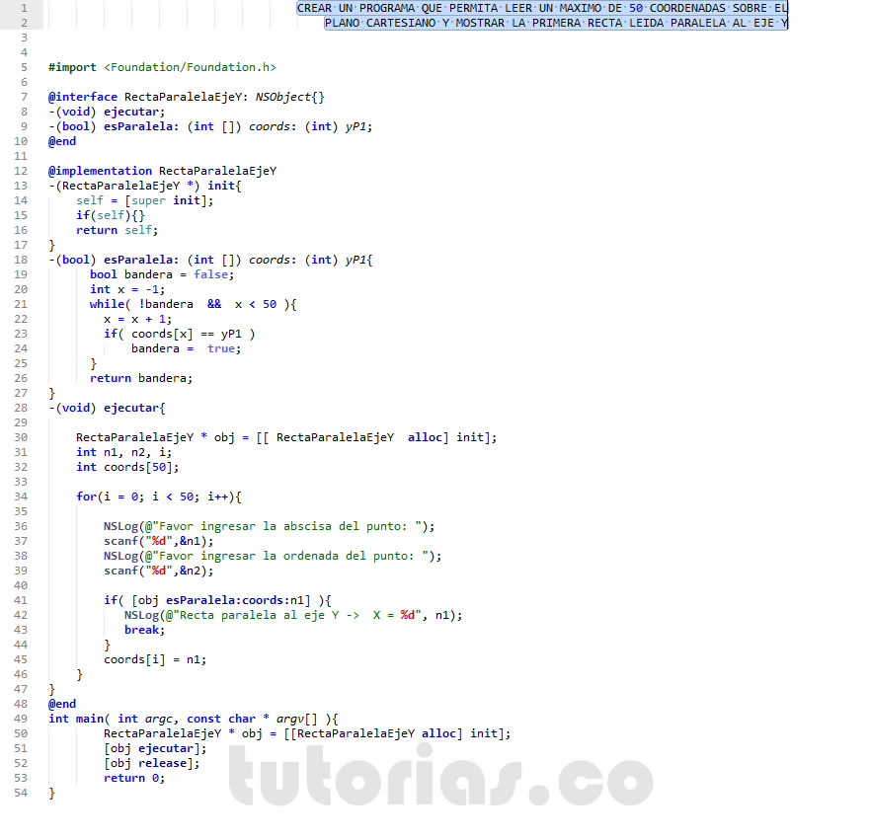This screenshot has width=869, height=839.
Task: Click line number 1 in the gutter
Action: coord(24,8)
